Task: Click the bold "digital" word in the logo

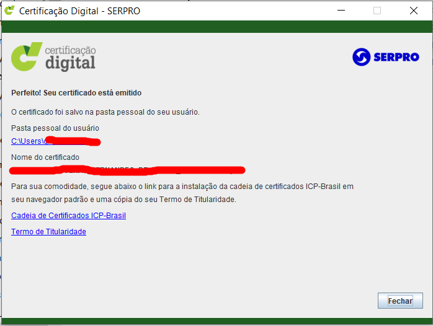Action: [70, 63]
